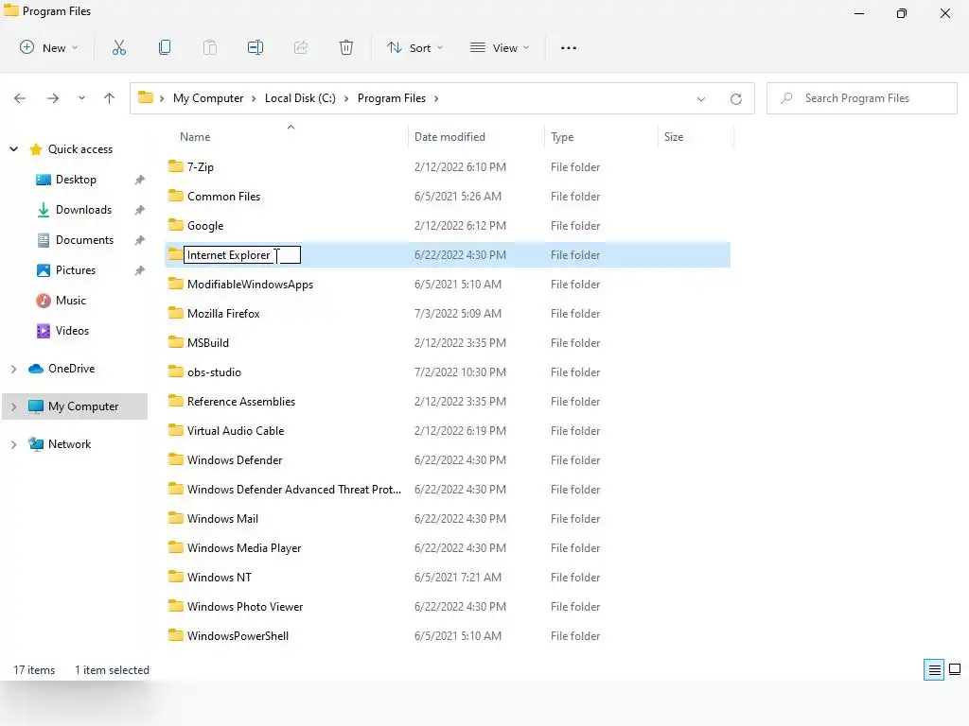969x726 pixels.
Task: Select the Windows Media Player folder
Action: [244, 547]
